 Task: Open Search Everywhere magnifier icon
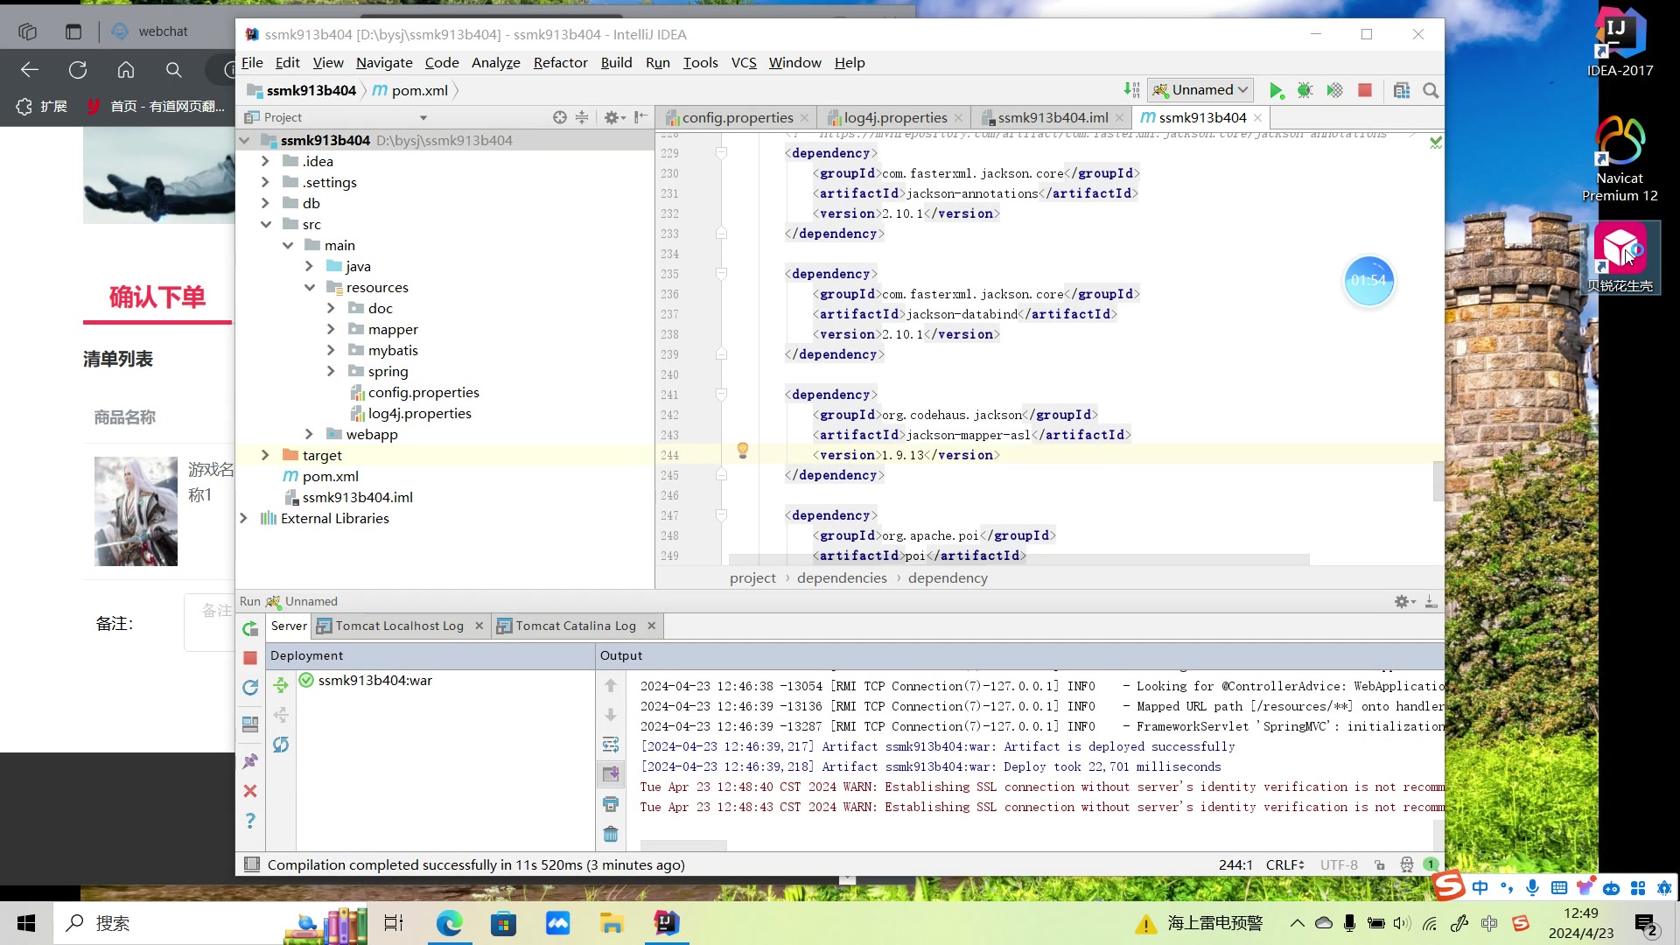(x=1431, y=90)
